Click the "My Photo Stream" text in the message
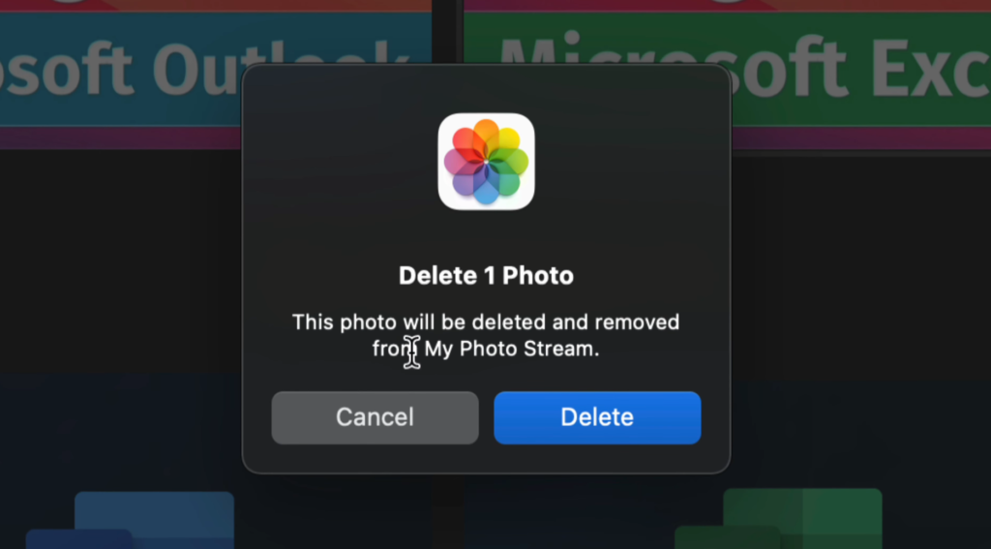 [x=509, y=349]
